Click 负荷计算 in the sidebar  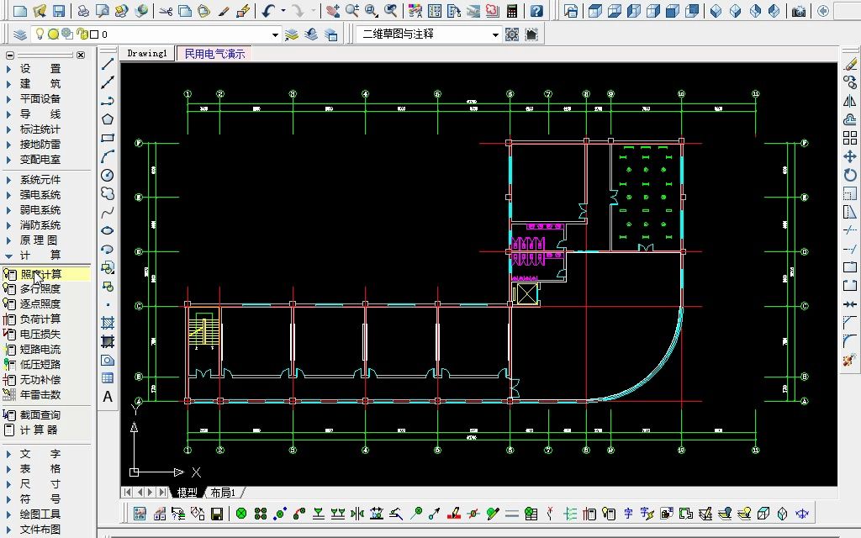[x=40, y=319]
